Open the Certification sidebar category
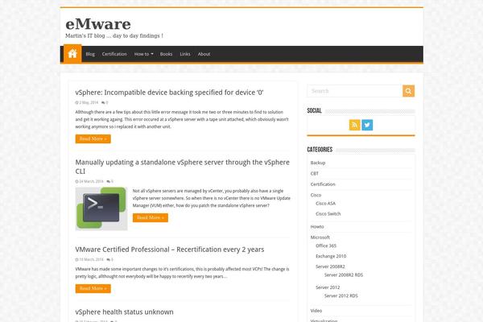Image resolution: width=483 pixels, height=322 pixels. click(x=323, y=184)
